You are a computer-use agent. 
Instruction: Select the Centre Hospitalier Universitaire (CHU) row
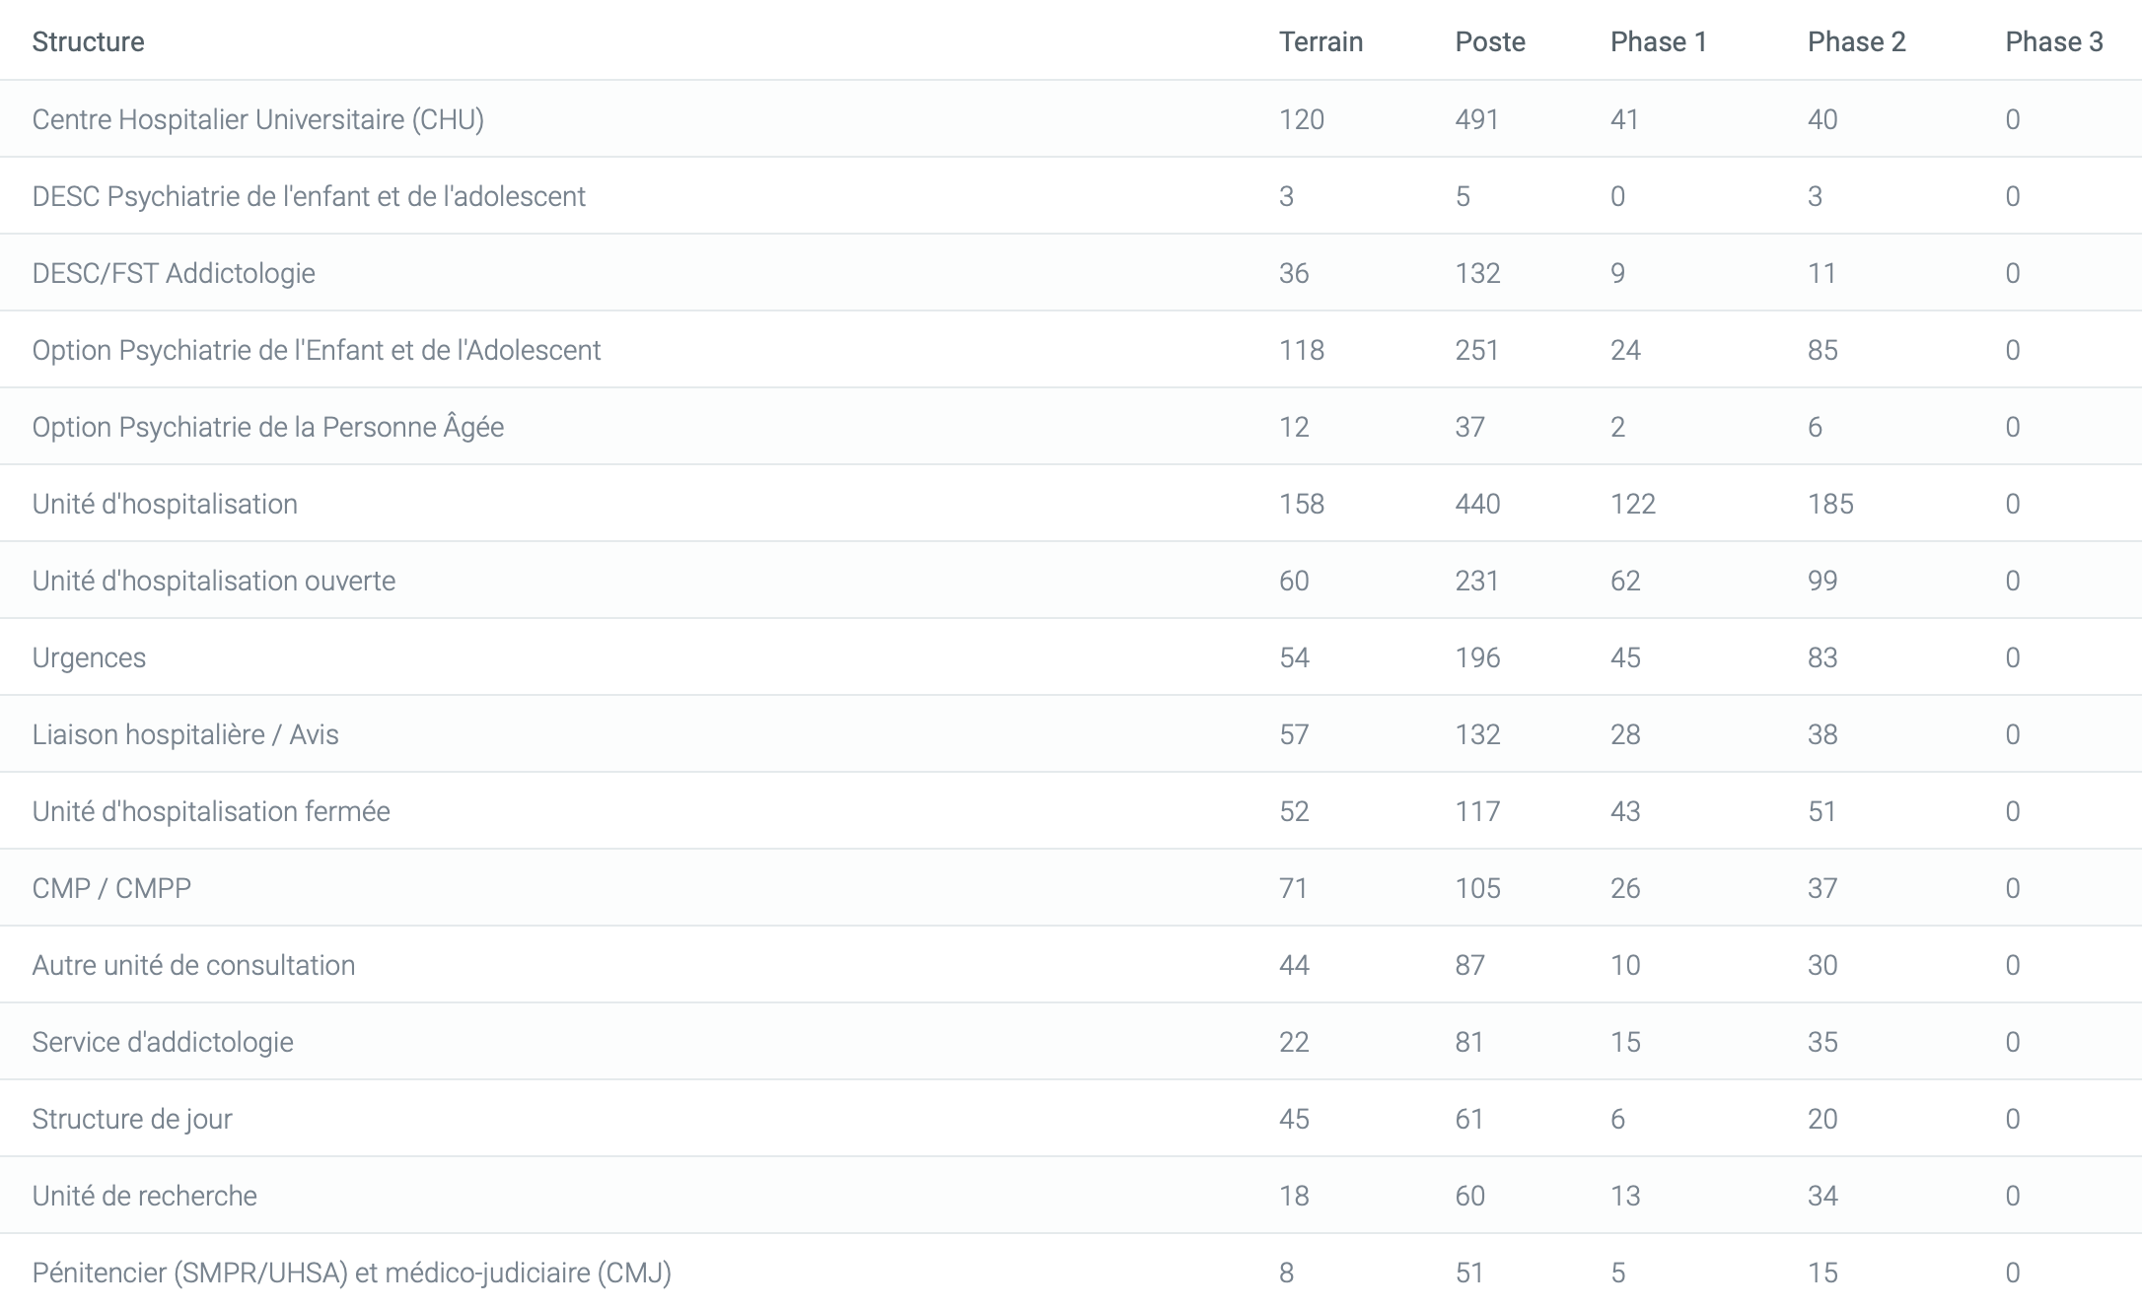tap(257, 119)
